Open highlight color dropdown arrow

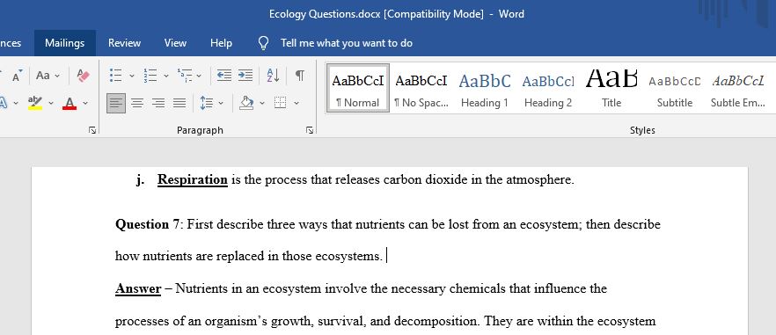pyautogui.click(x=50, y=103)
